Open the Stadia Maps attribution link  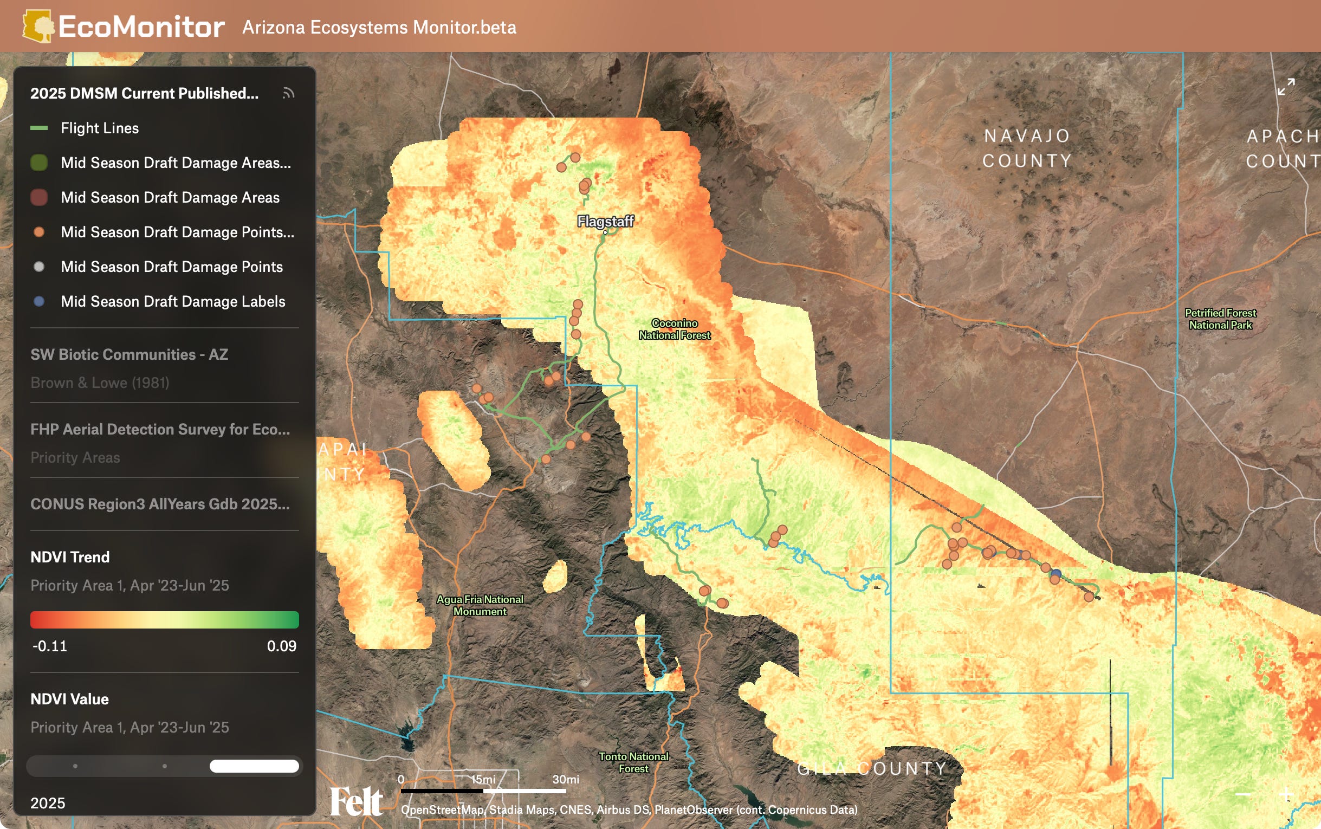pyautogui.click(x=521, y=809)
